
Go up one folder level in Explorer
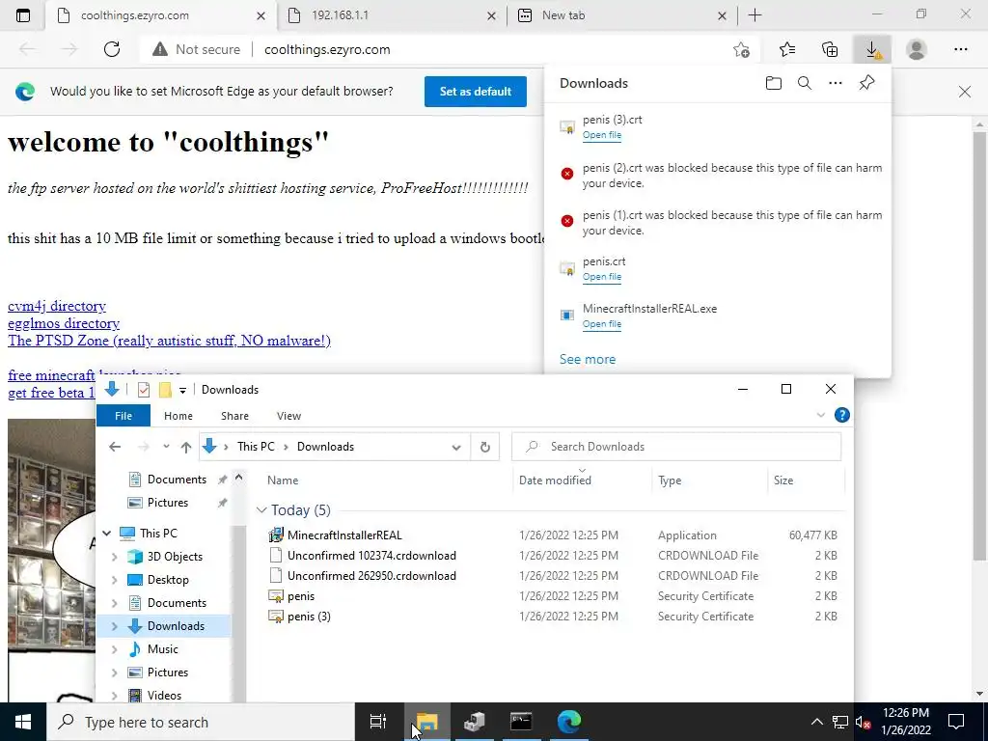click(186, 447)
